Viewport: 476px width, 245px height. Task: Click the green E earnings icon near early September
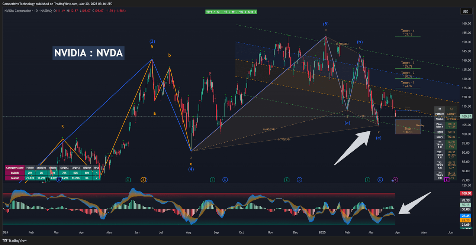click(212, 180)
